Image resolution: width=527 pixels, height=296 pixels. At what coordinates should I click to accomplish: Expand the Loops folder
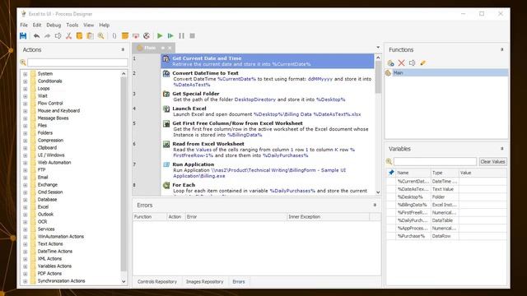26,89
